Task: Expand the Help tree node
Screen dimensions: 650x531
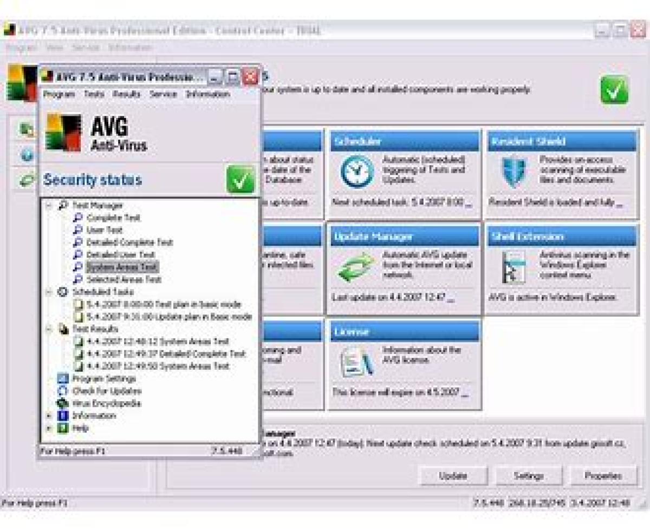Action: click(49, 428)
